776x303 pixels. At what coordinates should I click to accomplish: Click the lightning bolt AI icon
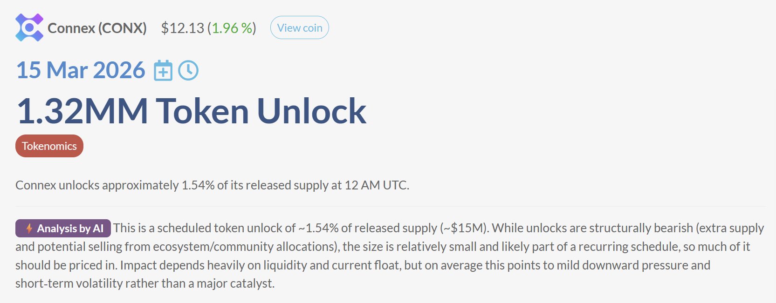pos(29,229)
